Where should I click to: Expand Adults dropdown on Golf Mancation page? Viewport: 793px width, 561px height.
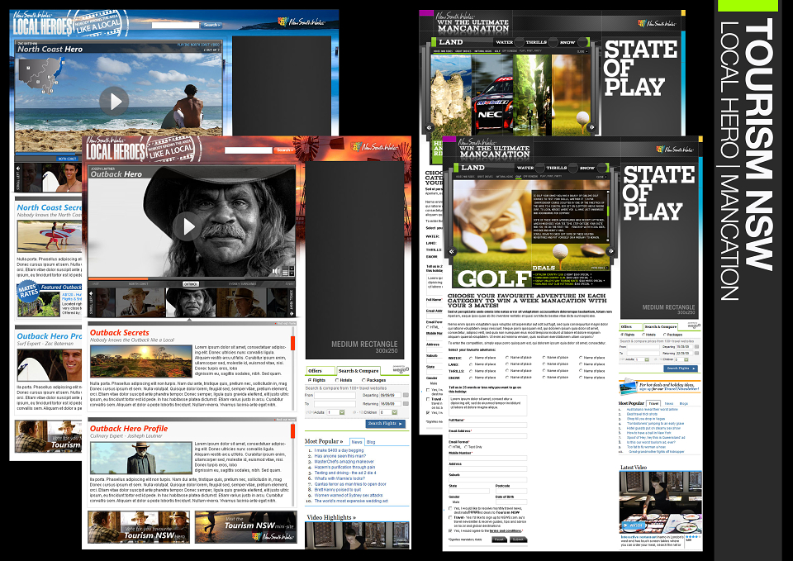643,359
